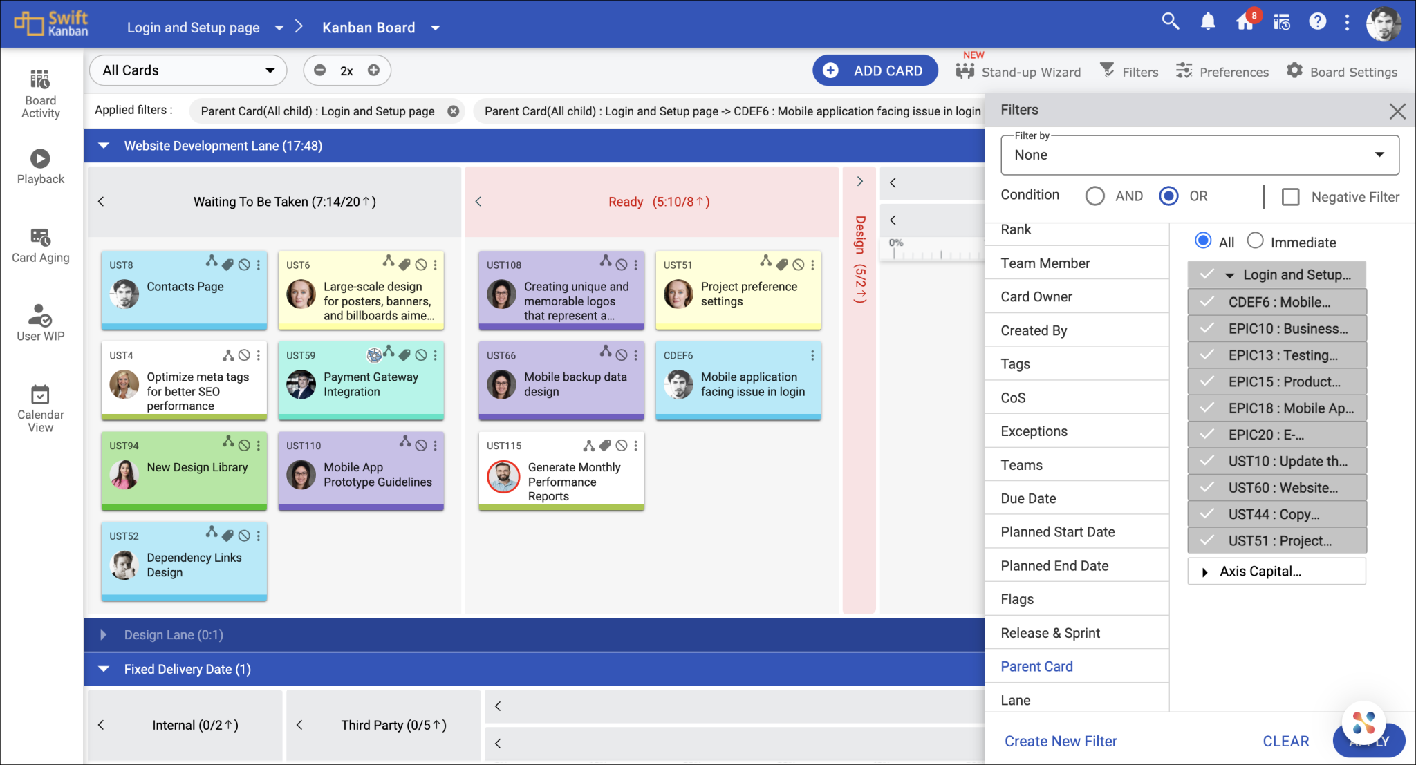The height and width of the screenshot is (765, 1416).
Task: Open Board Settings
Action: point(1341,70)
